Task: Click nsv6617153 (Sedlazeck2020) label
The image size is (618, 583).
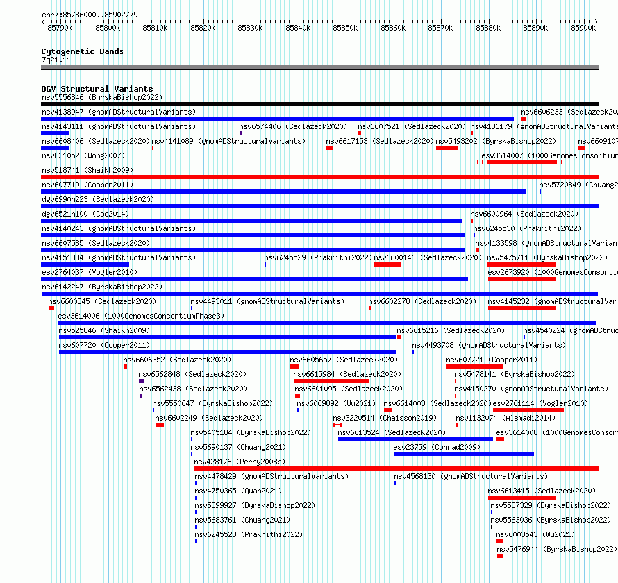Action: click(380, 141)
